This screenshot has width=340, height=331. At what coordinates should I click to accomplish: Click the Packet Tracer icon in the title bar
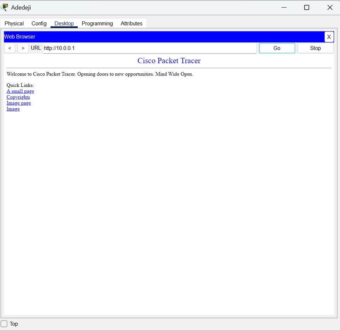point(4,7)
